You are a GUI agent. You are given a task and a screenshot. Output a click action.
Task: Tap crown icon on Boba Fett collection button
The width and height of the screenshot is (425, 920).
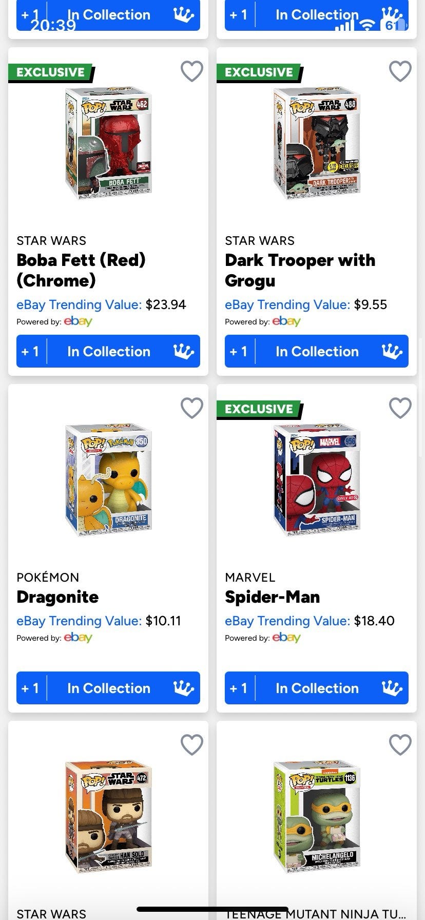tap(184, 351)
